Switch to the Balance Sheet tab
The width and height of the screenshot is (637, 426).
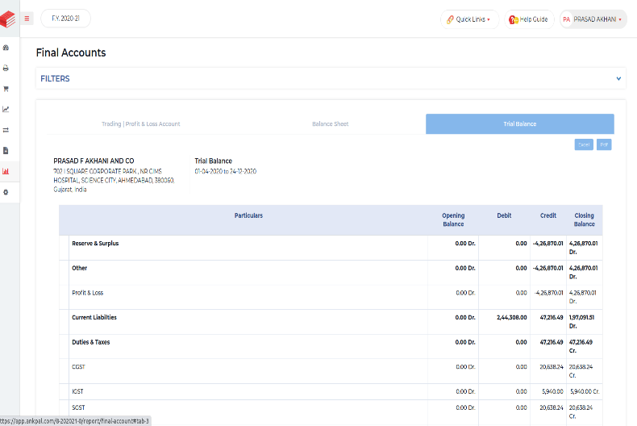click(331, 124)
